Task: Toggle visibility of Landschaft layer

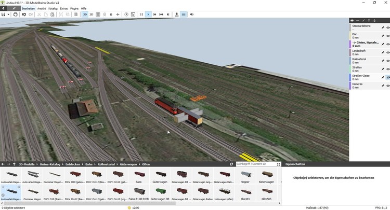Action: click(388, 52)
